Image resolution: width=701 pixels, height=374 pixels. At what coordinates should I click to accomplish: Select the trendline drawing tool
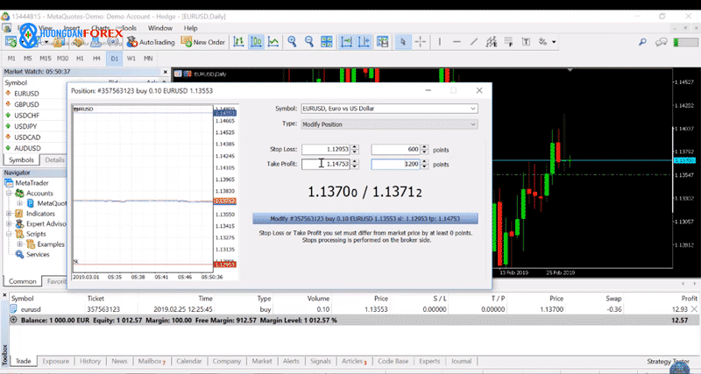click(x=474, y=42)
